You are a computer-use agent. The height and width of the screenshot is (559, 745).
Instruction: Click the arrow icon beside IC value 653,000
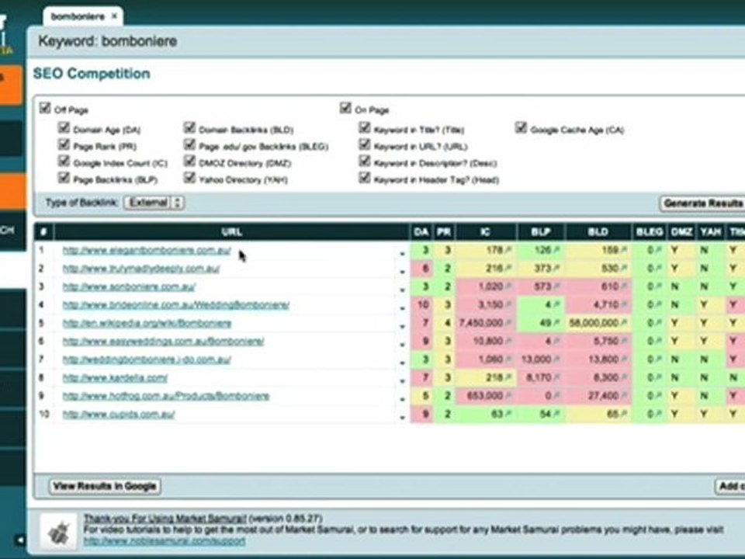tap(508, 396)
